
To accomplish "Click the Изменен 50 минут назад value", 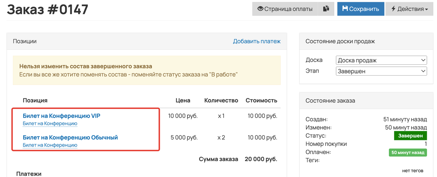I will coord(406,128).
